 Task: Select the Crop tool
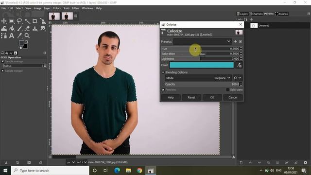tap(35, 21)
